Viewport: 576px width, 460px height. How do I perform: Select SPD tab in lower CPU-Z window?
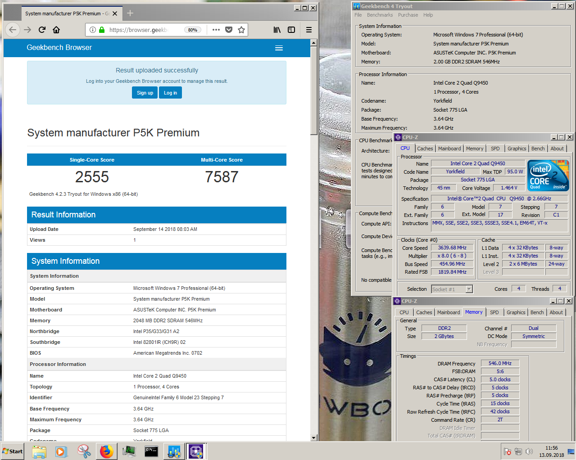click(x=494, y=312)
